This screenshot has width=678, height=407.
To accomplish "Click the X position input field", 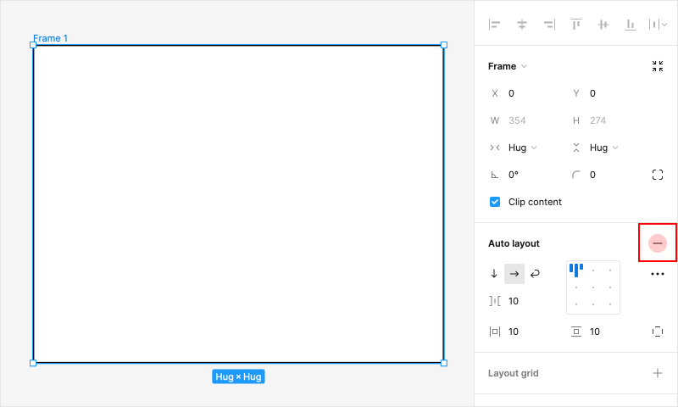I will 534,93.
